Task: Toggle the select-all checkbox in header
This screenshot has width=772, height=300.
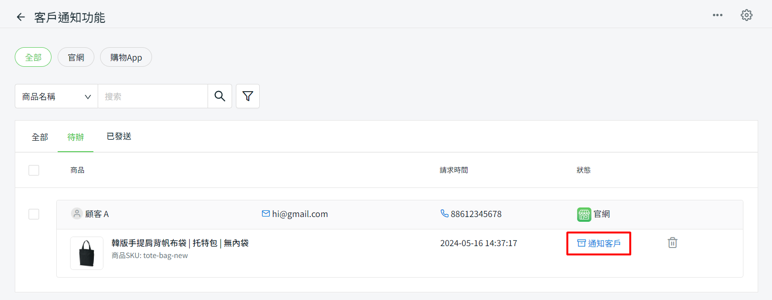Action: tap(34, 170)
